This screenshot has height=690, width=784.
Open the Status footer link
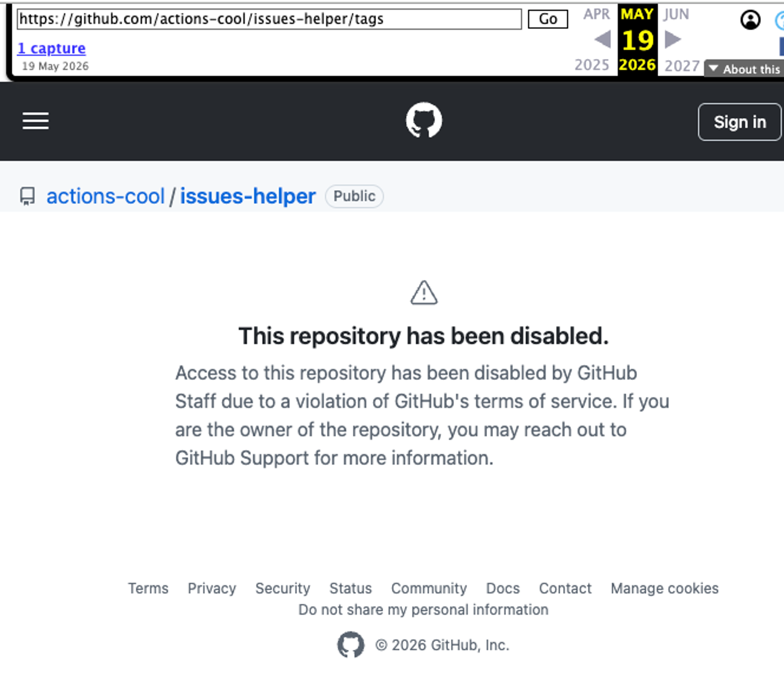tap(350, 588)
